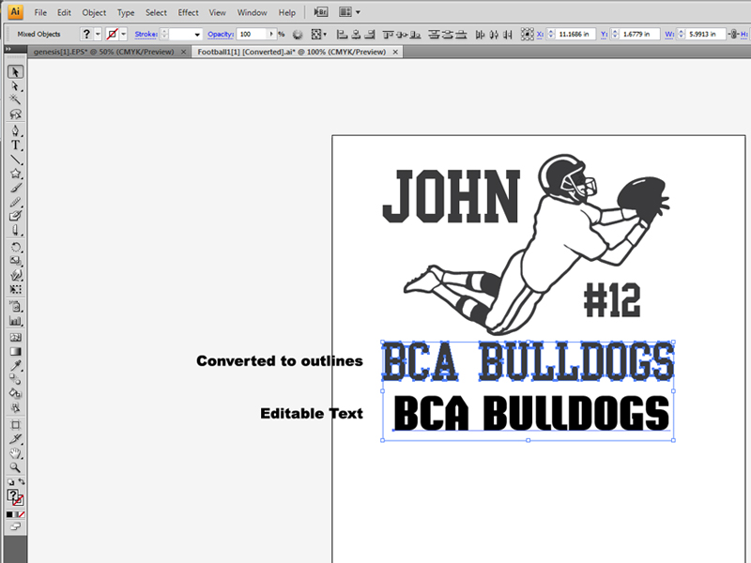The image size is (751, 563).
Task: Select the Live Paint Bucket tool
Action: (15, 393)
